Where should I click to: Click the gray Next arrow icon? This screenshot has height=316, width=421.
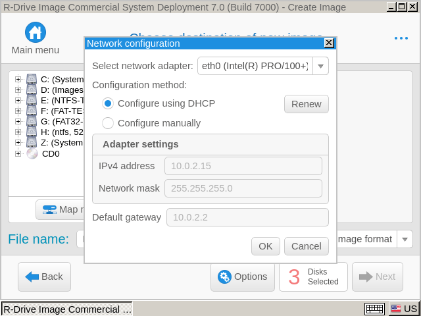(x=366, y=276)
